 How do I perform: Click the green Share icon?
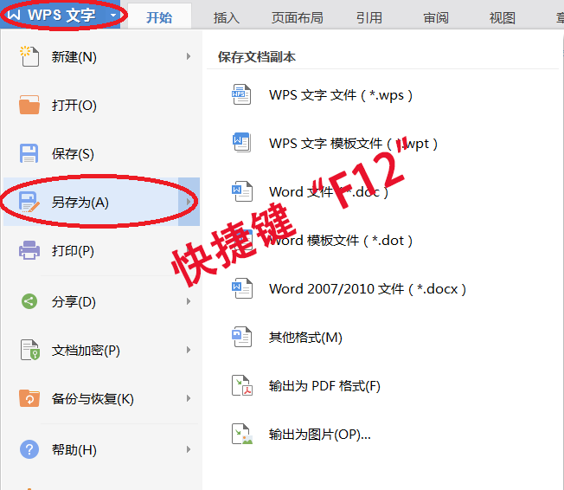tap(29, 301)
